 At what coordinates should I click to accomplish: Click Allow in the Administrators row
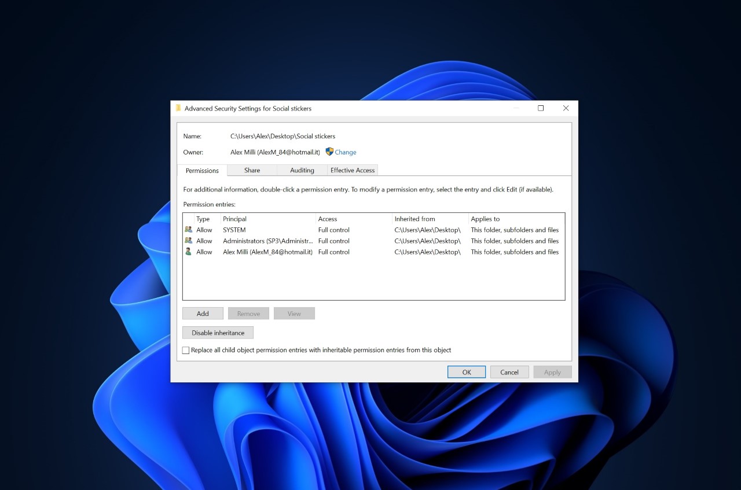pos(204,241)
